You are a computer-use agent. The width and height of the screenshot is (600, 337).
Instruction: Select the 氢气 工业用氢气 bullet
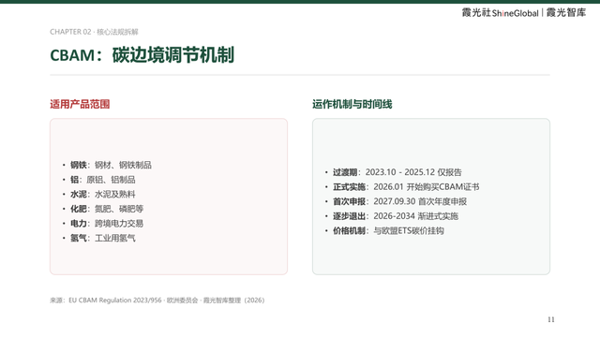[x=98, y=238]
